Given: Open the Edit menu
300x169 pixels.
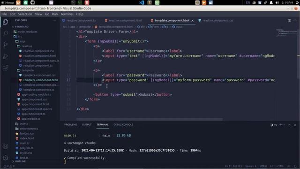Looking at the screenshot, I should (13, 14).
